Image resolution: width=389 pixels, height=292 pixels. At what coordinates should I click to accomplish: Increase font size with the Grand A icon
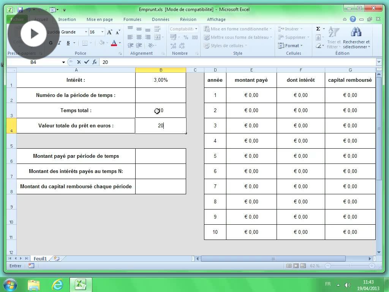109,32
